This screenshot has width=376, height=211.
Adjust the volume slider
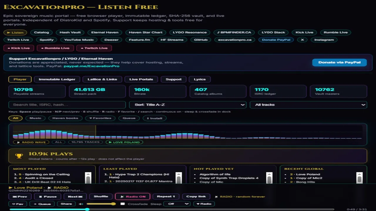[x=101, y=204]
